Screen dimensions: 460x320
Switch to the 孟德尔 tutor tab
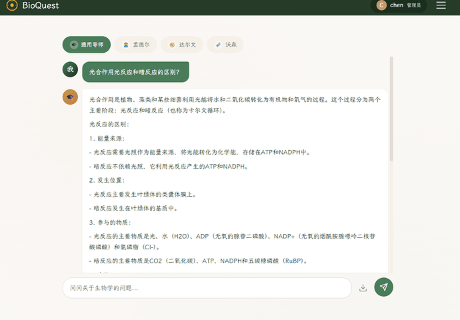(x=136, y=45)
